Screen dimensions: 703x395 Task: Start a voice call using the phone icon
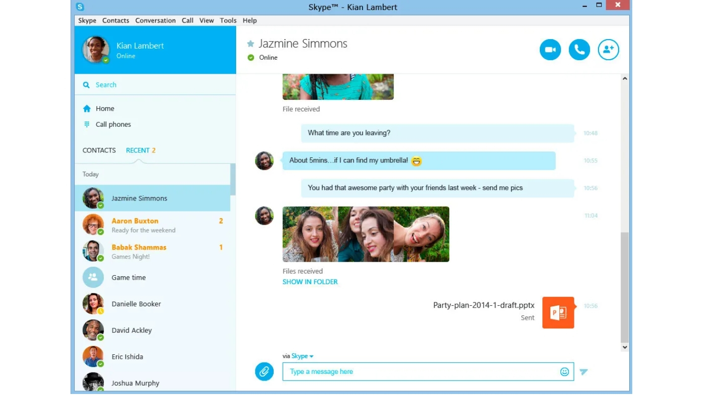(x=579, y=50)
